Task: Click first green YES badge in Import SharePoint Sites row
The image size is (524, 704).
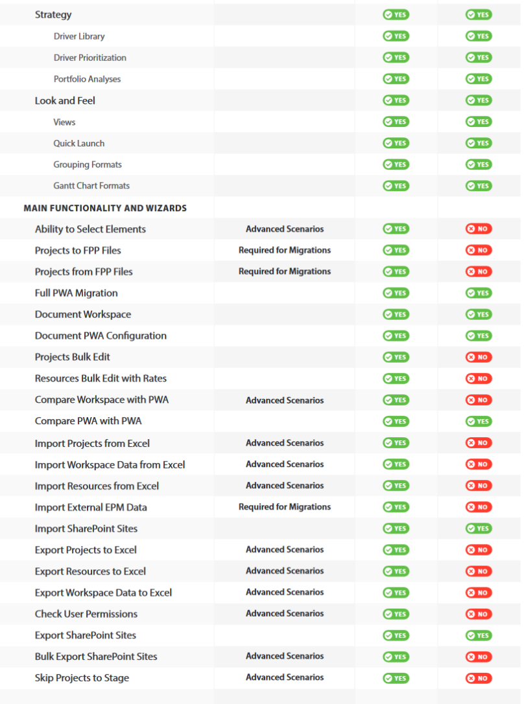Action: coord(396,528)
